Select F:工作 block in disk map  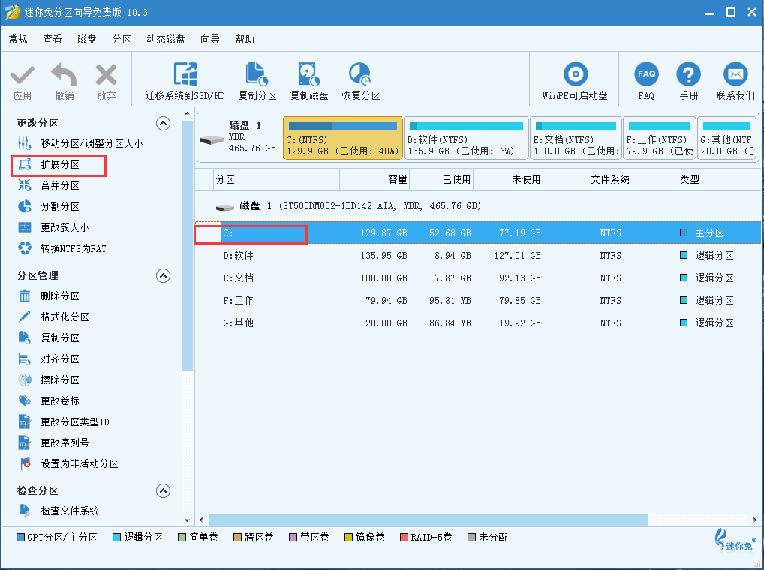point(659,138)
